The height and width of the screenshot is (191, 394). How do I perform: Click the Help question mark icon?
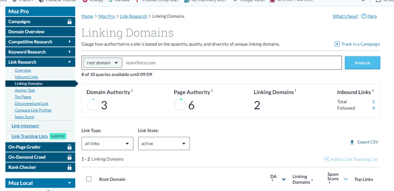tap(363, 16)
